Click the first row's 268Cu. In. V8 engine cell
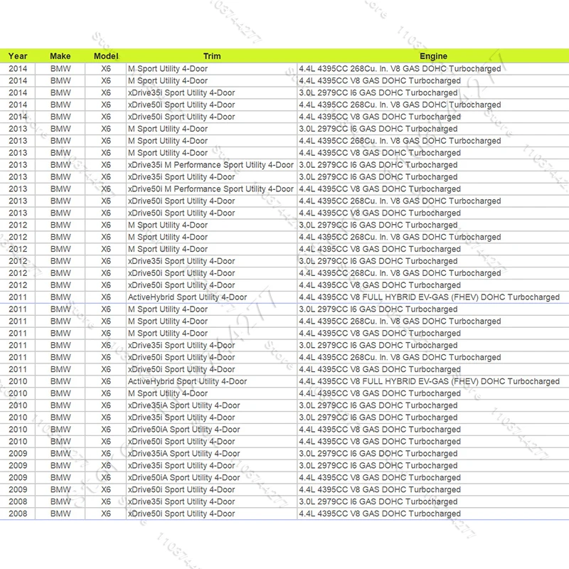The height and width of the screenshot is (569, 569). [x=433, y=68]
